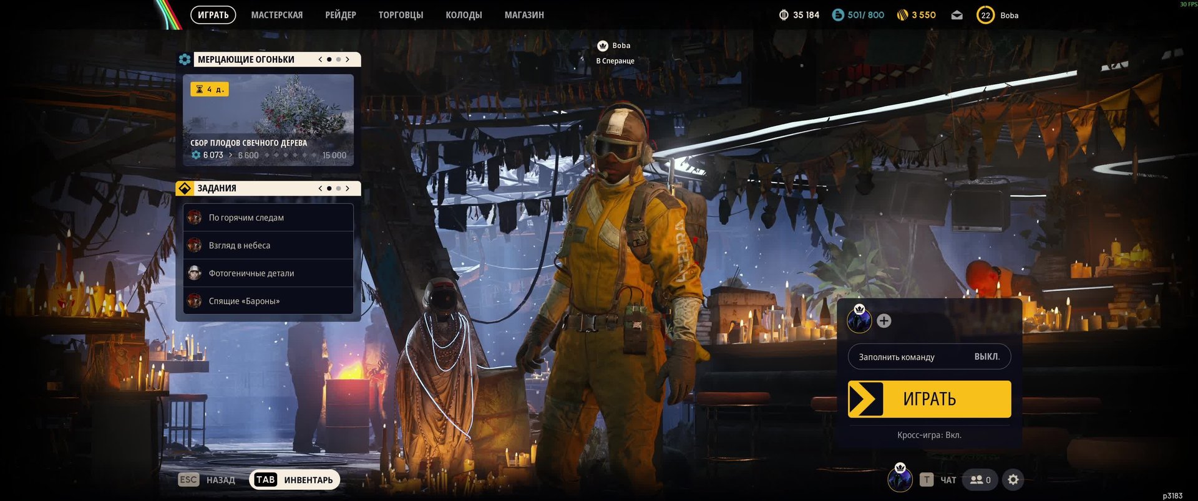
Task: Select first page dot in ЗАДАНИЯ header
Action: tap(329, 188)
